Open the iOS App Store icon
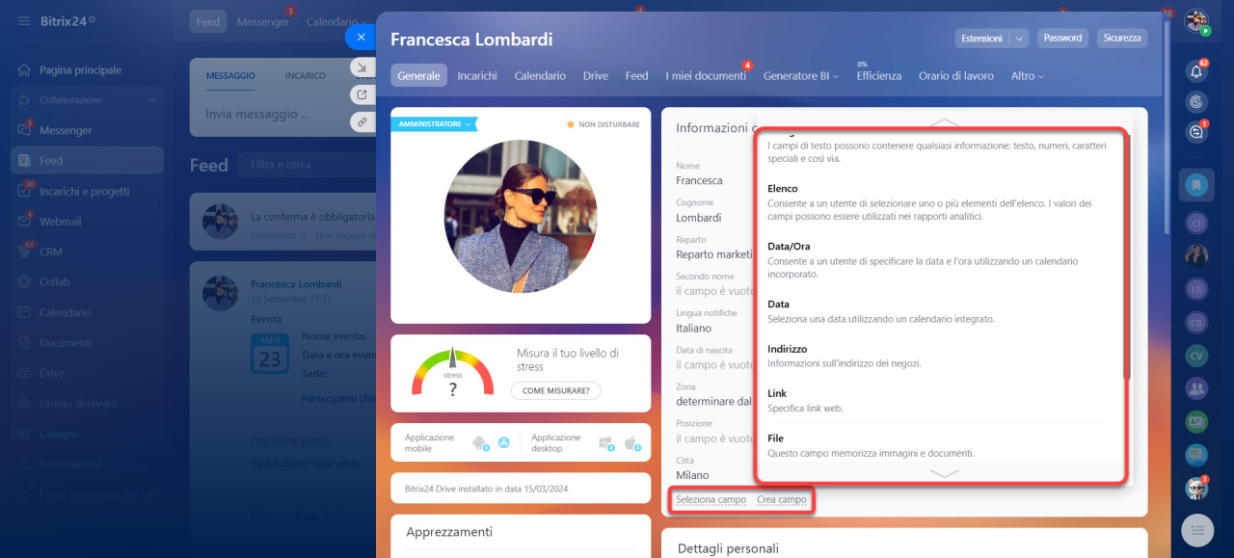The width and height of the screenshot is (1234, 558). [501, 443]
